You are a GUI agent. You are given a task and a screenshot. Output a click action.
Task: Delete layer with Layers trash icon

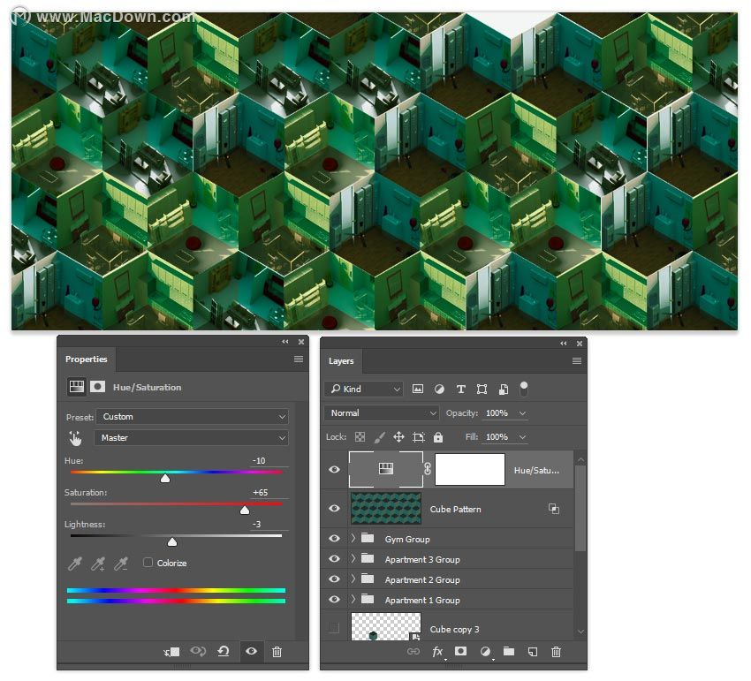click(556, 651)
